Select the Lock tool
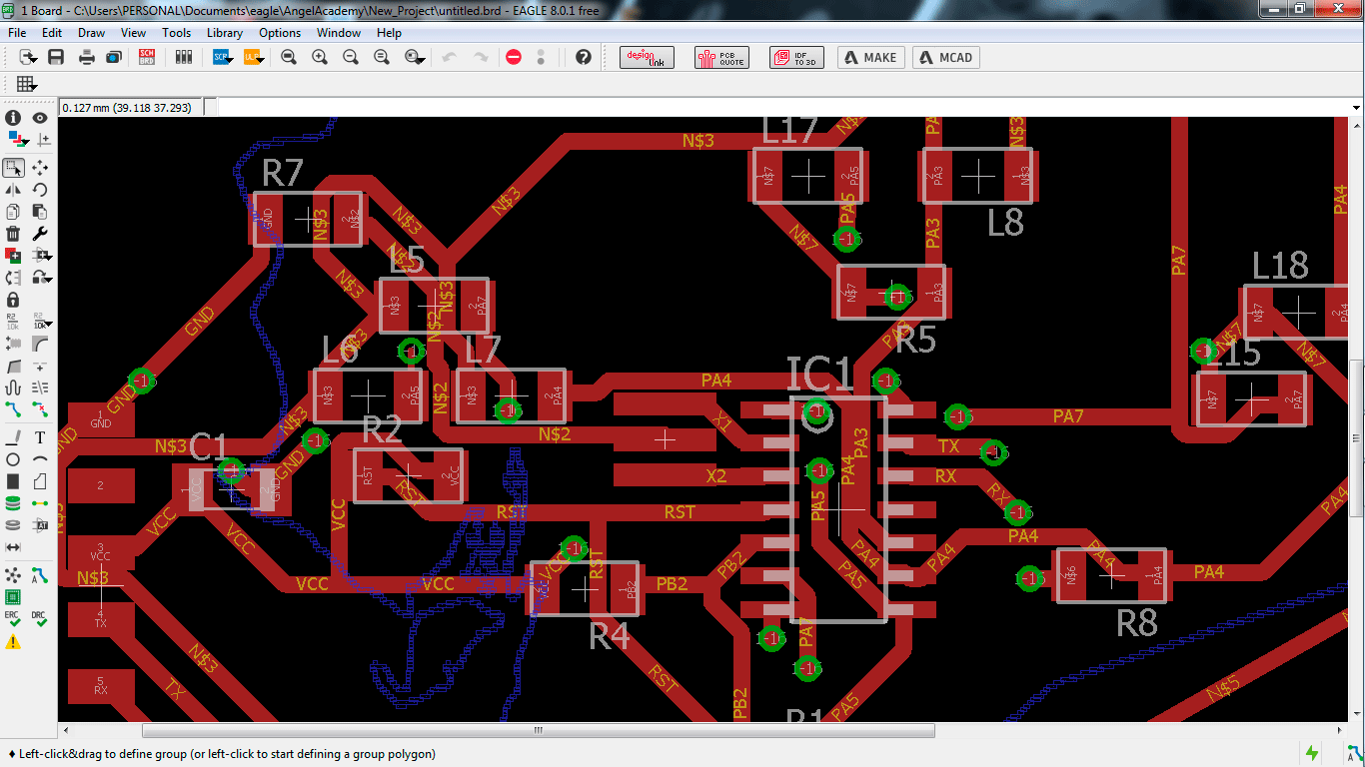Screen dimensions: 1365x767 [14, 300]
